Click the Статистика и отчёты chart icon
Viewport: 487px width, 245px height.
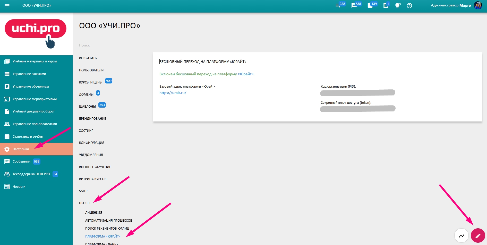pyautogui.click(x=7, y=137)
